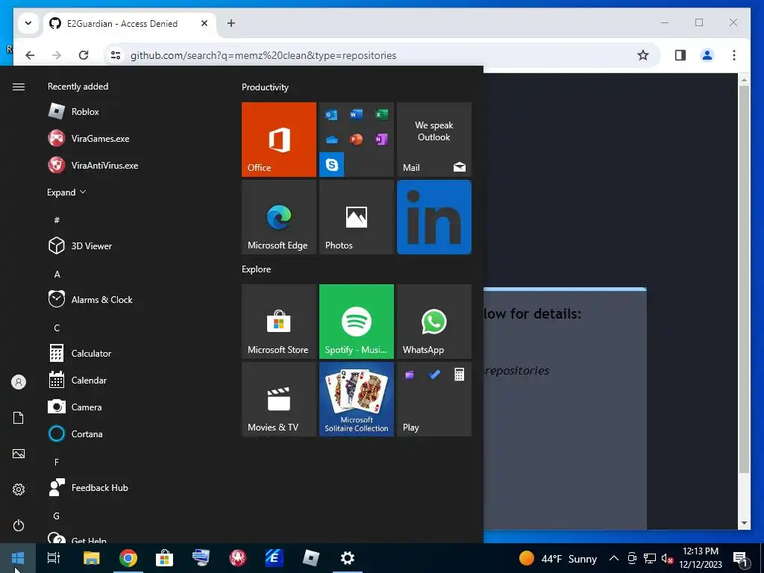Click the Explore group title
This screenshot has width=764, height=573.
click(x=257, y=269)
